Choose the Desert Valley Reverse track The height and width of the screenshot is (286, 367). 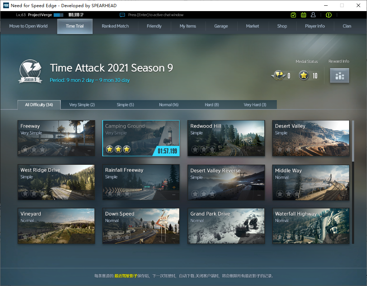pyautogui.click(x=226, y=182)
